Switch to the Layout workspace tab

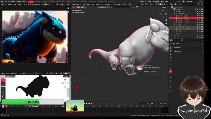tap(31, 2)
